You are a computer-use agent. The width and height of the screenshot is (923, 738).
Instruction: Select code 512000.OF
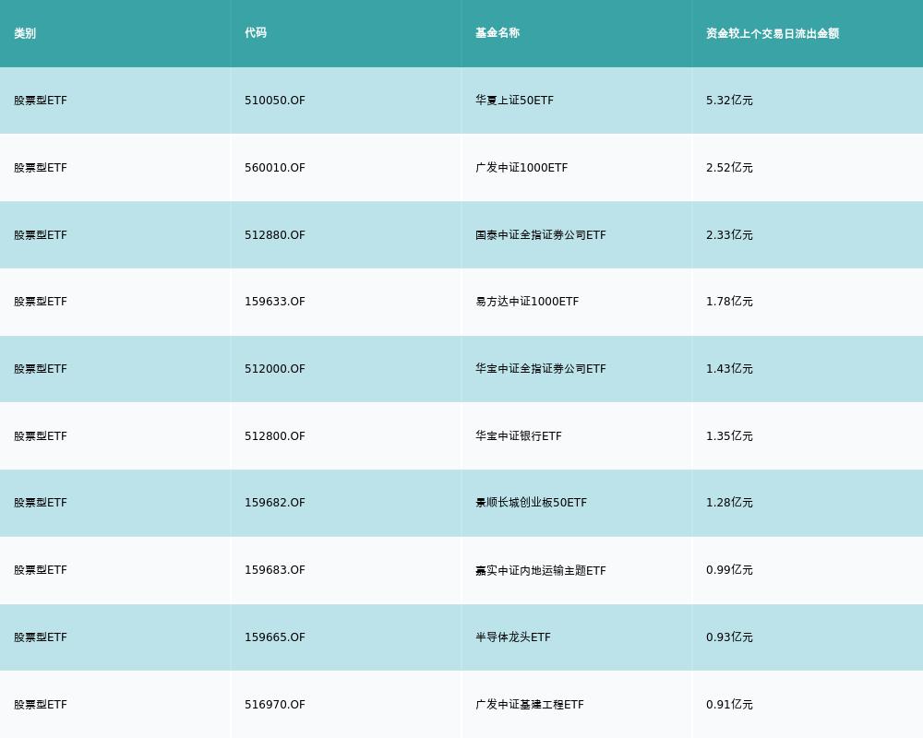pos(275,369)
